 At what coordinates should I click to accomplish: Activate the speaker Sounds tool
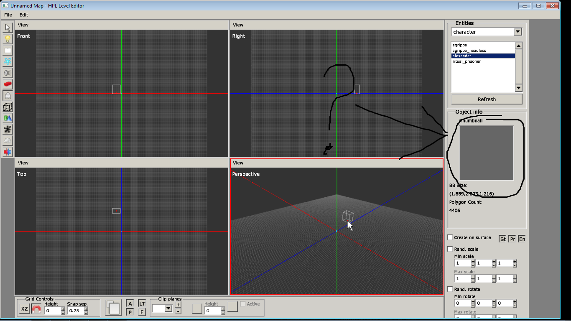pyautogui.click(x=8, y=73)
